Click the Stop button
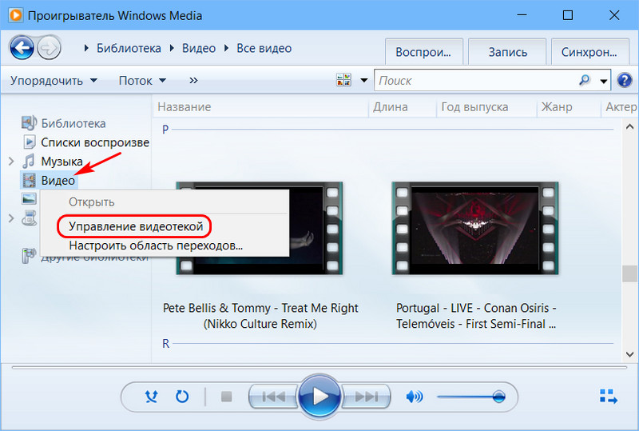This screenshot has height=431, width=639. pyautogui.click(x=226, y=397)
